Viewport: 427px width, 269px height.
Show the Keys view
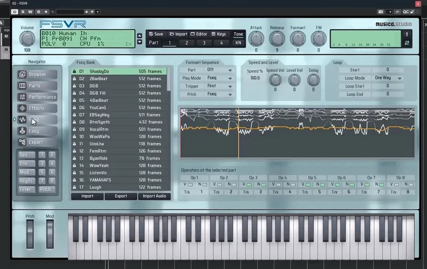[219, 34]
